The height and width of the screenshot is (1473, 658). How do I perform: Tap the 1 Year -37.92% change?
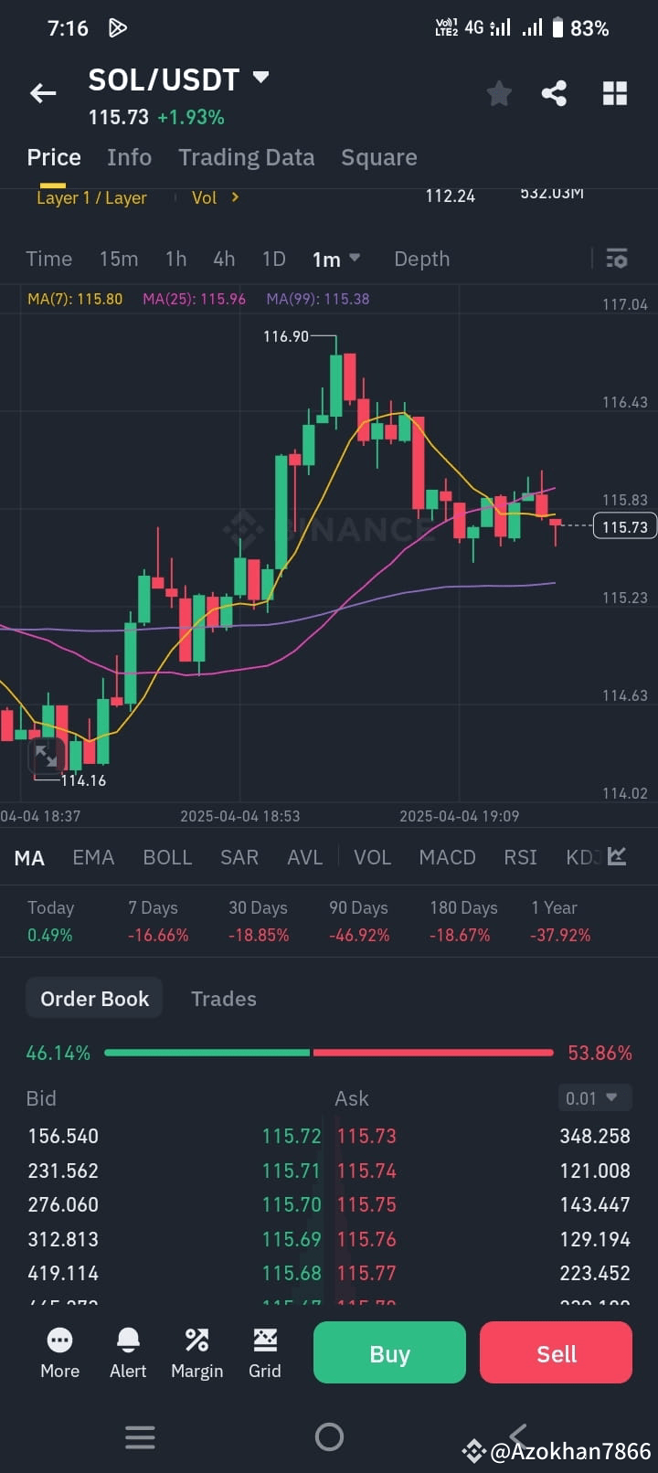(x=560, y=921)
